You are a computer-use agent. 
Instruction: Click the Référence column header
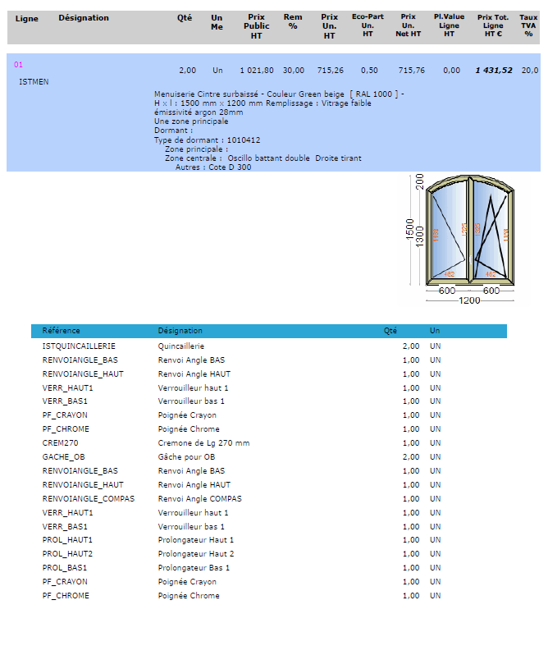pyautogui.click(x=62, y=331)
